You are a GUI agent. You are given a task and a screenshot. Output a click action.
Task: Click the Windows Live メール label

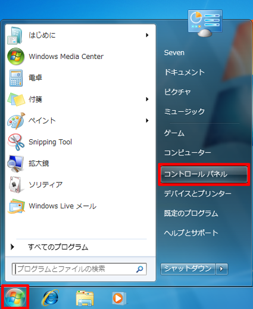click(x=63, y=206)
